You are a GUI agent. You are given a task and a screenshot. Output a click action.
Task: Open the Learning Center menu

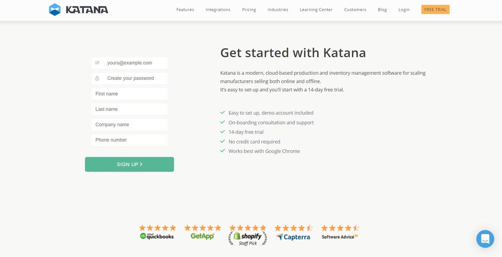pyautogui.click(x=316, y=10)
